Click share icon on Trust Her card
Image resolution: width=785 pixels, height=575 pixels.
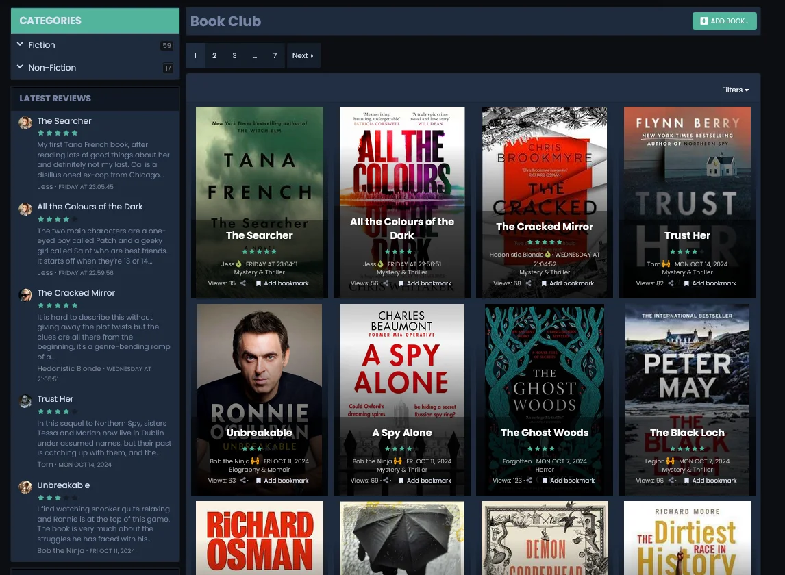tap(671, 283)
